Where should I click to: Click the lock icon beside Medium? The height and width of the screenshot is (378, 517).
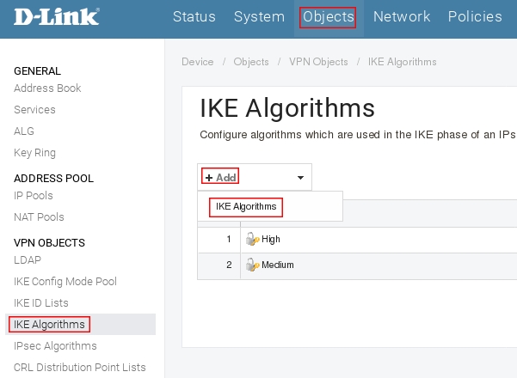click(x=253, y=265)
